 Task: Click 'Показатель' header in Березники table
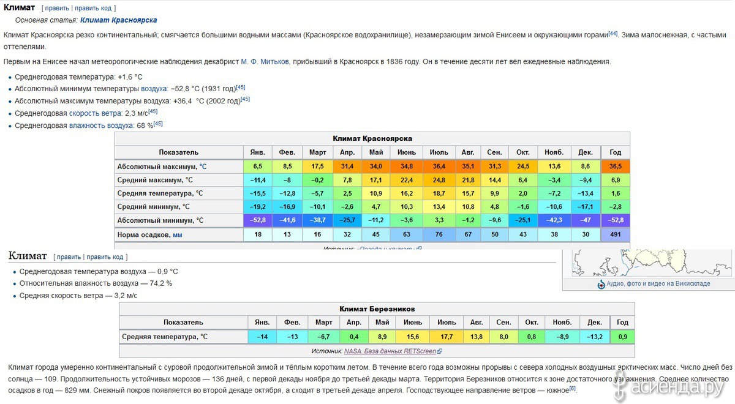click(x=183, y=323)
